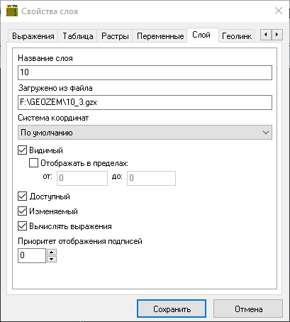Click the Отмена button
This screenshot has height=322, width=290.
pos(248,309)
